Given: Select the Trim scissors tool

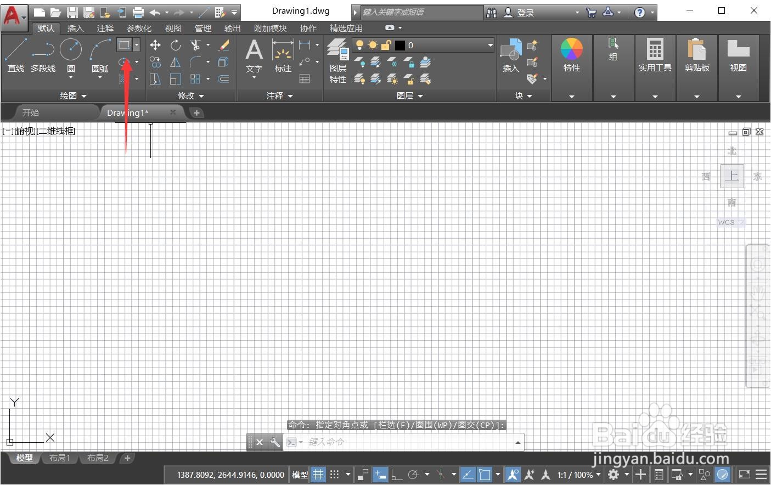Looking at the screenshot, I should pyautogui.click(x=195, y=45).
